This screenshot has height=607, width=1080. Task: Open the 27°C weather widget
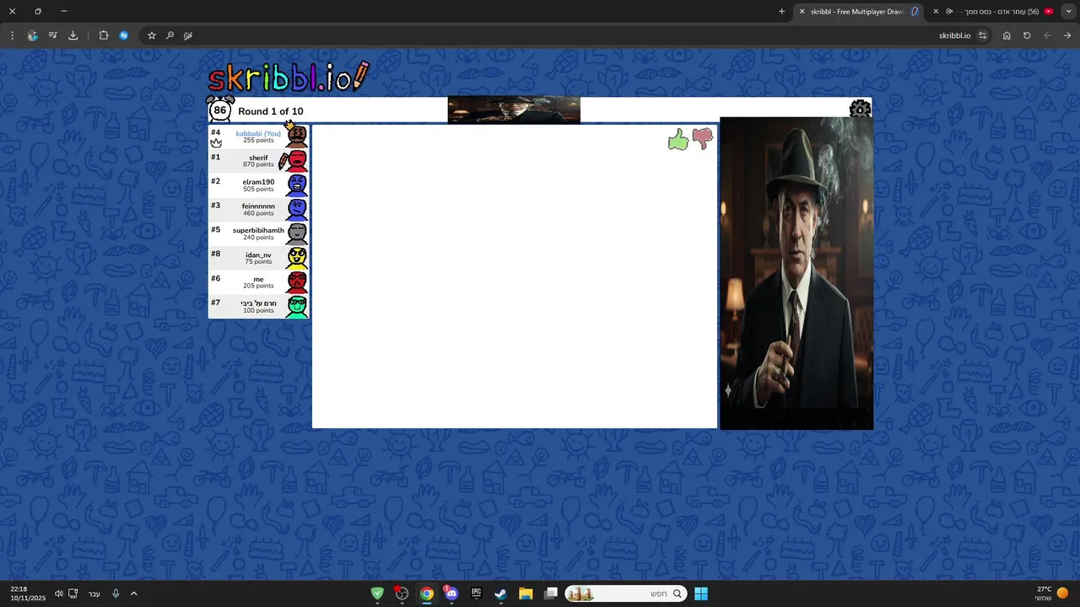pos(1052,594)
